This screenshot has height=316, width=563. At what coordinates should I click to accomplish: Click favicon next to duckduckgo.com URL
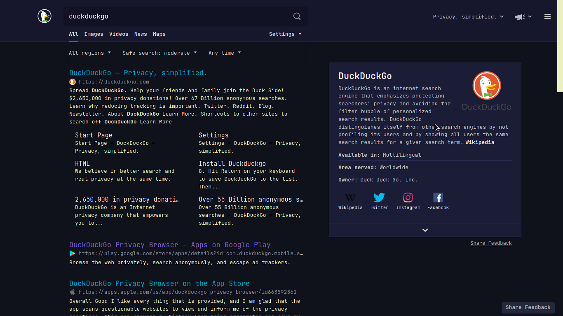[73, 82]
